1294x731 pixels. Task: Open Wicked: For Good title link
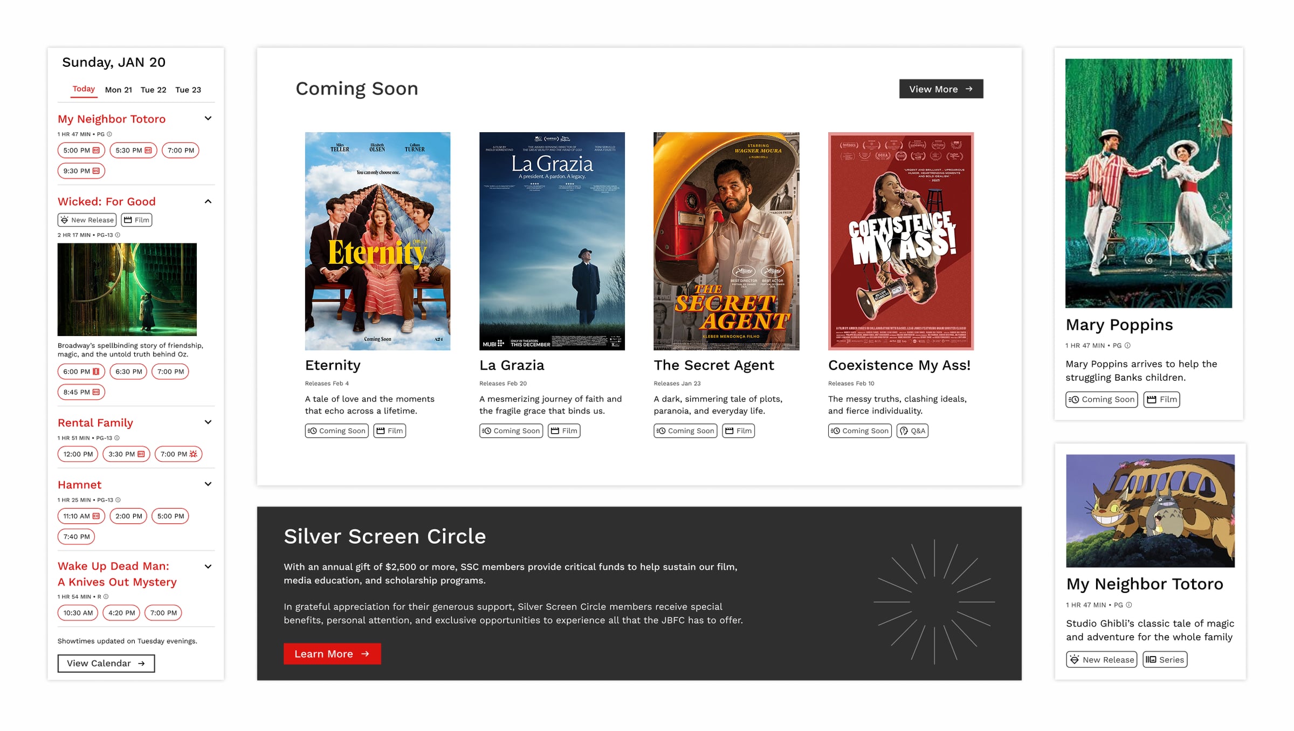[107, 202]
